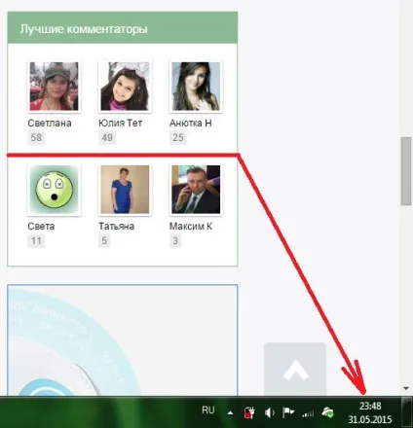Show hidden tray icons arrow

point(230,413)
